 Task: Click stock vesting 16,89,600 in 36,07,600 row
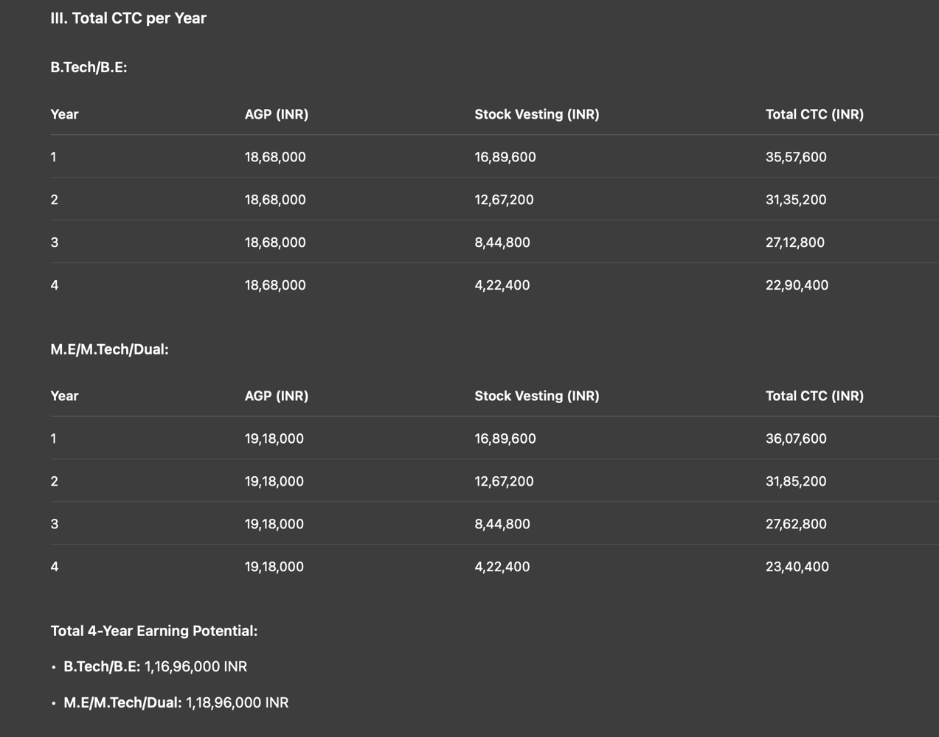[505, 439]
